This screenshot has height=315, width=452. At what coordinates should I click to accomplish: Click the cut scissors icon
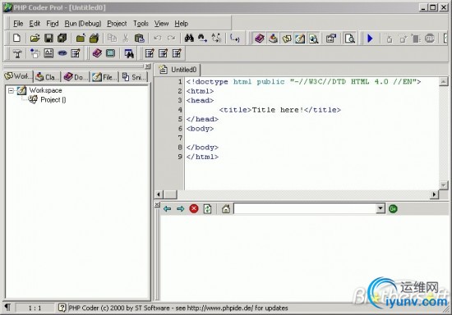[126, 38]
